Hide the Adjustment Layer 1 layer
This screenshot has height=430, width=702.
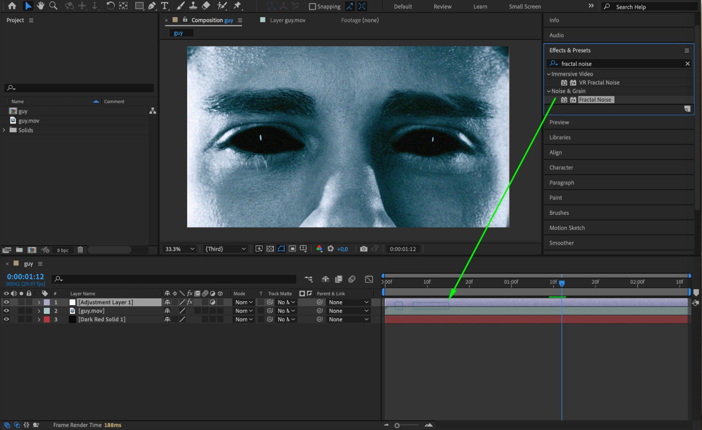[6, 302]
